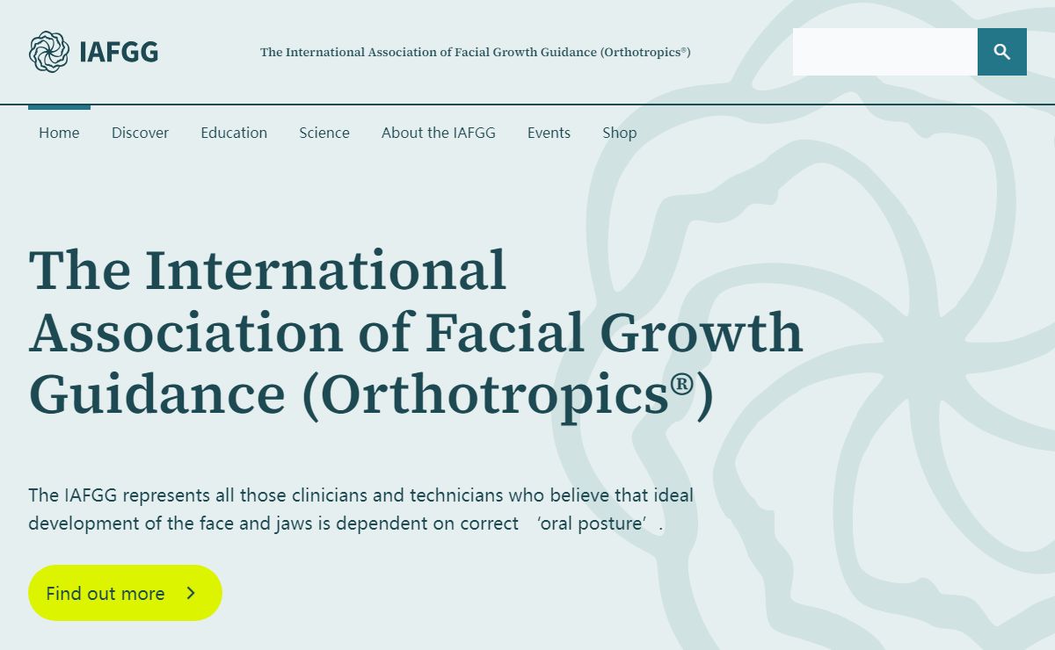1055x650 pixels.
Task: Focus the search input field
Action: 885,52
